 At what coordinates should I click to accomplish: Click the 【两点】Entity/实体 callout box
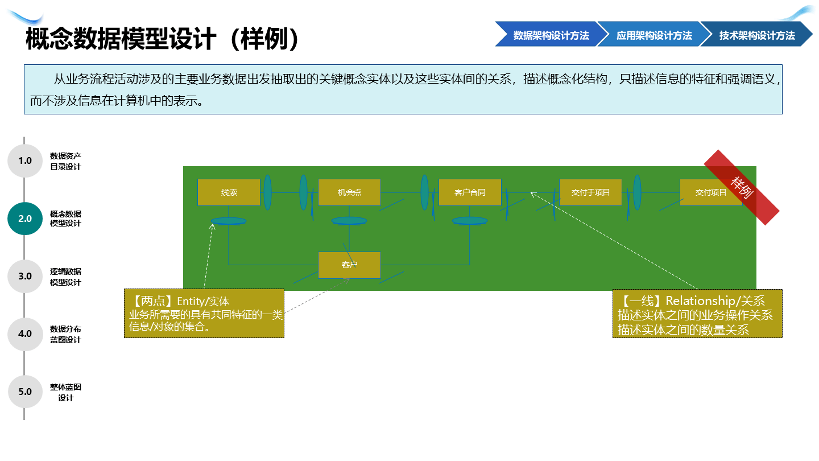pos(204,314)
